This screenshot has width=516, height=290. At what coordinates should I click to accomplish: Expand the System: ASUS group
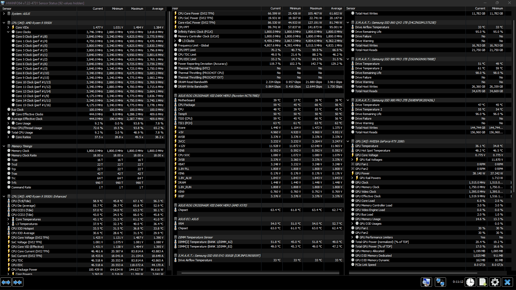point(4,14)
